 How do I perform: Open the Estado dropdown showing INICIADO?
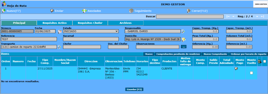[x=91, y=31]
